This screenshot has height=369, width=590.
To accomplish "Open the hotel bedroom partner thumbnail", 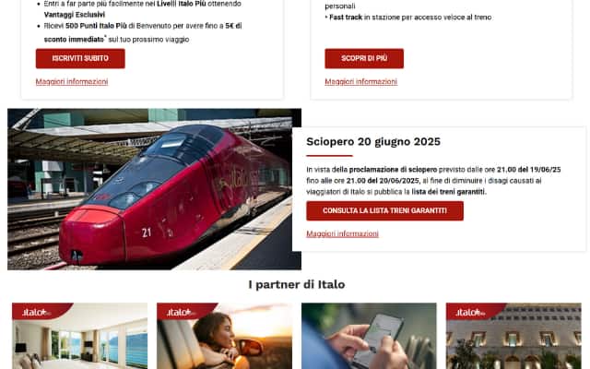I will (x=80, y=336).
